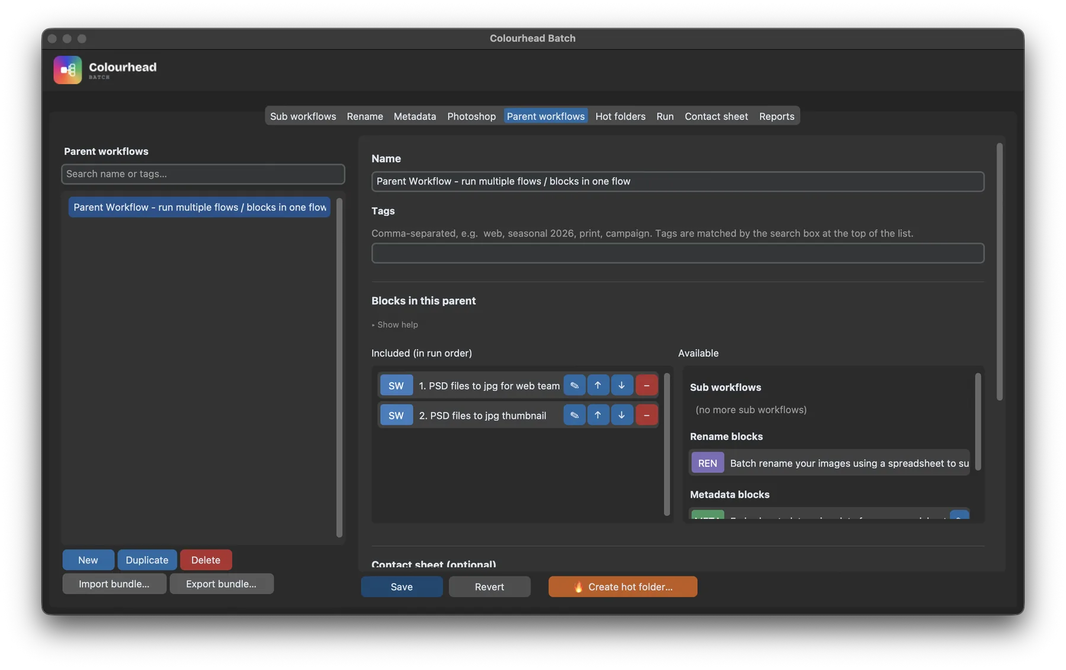This screenshot has height=670, width=1066.
Task: Edit the 'PSD files to jpg thumbnail' block
Action: click(574, 415)
